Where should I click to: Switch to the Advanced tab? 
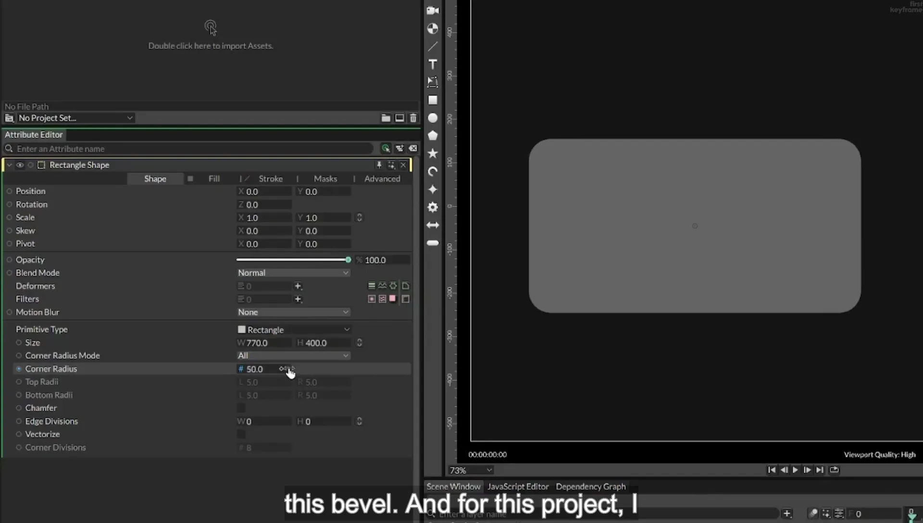click(382, 179)
